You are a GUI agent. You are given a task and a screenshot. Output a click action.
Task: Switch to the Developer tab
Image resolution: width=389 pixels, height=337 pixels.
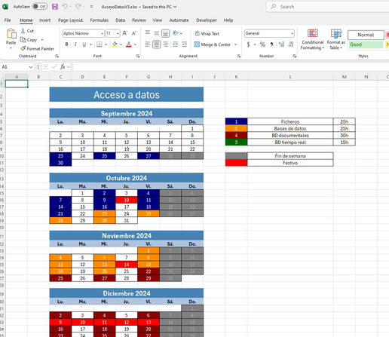tap(207, 20)
